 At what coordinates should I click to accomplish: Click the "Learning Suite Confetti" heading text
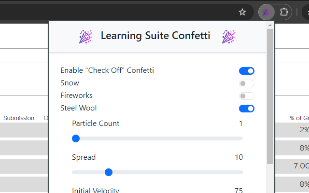tap(155, 35)
